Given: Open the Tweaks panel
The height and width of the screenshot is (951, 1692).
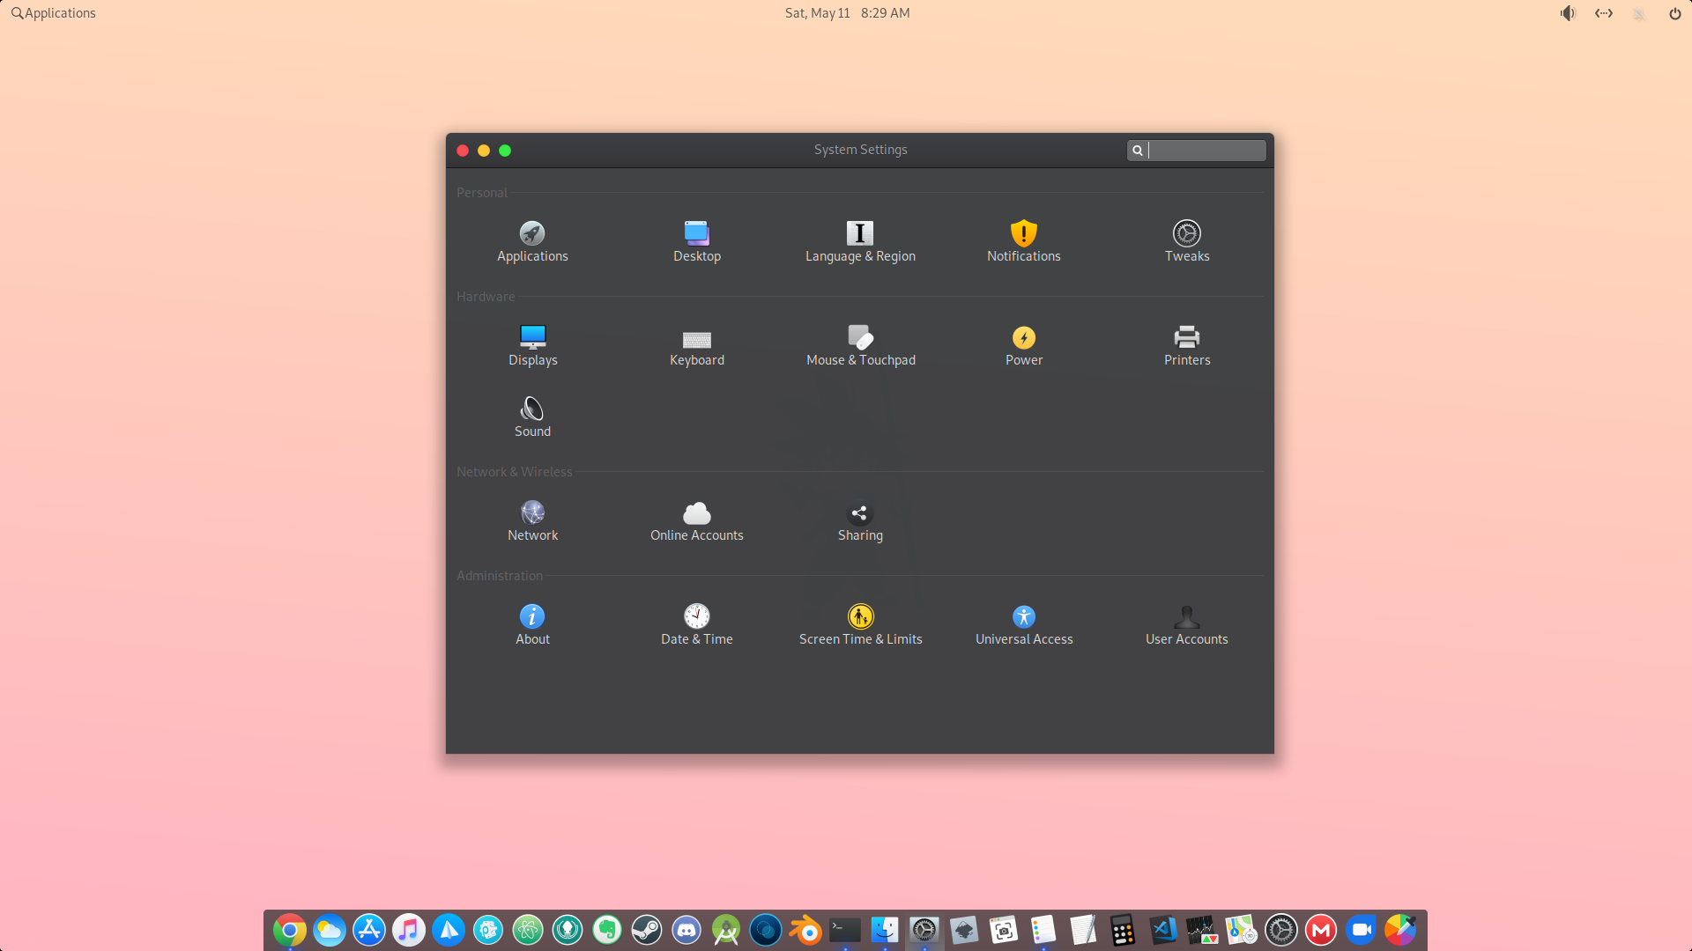Looking at the screenshot, I should [x=1186, y=241].
